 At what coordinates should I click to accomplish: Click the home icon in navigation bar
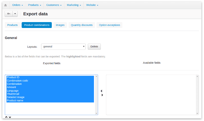click(x=5, y=5)
